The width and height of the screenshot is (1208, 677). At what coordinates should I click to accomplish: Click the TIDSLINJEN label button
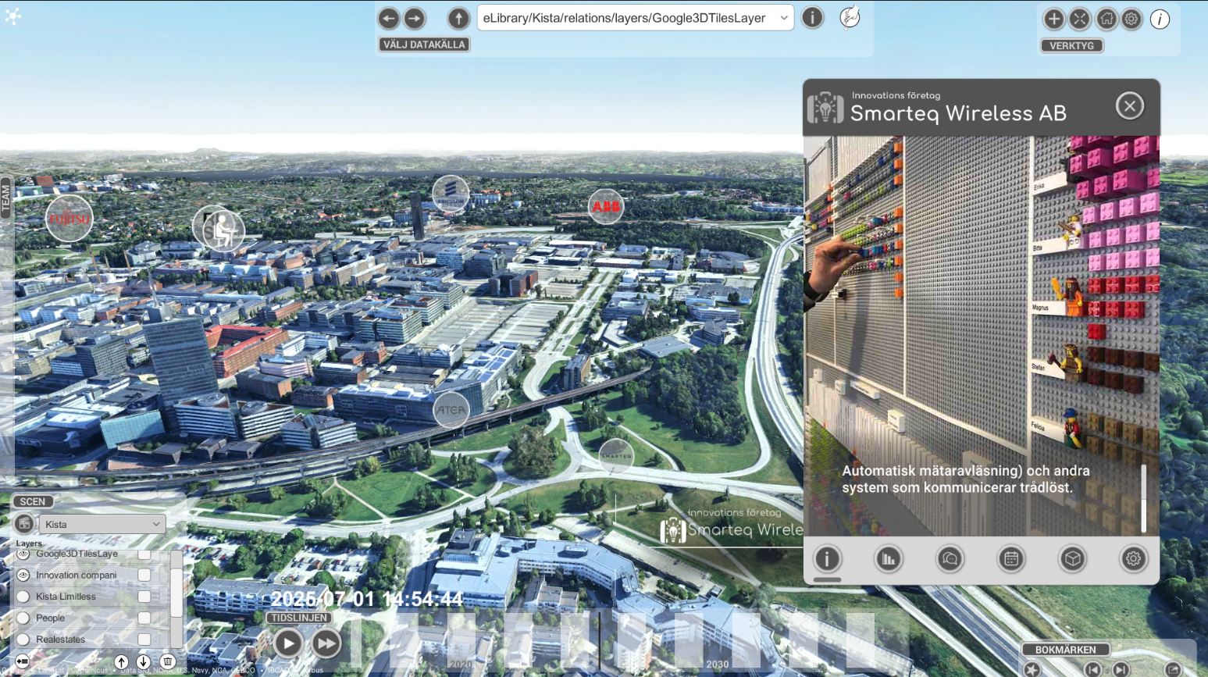click(x=299, y=618)
